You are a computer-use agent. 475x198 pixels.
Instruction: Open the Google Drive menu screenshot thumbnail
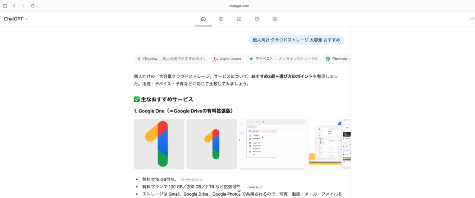point(273,144)
